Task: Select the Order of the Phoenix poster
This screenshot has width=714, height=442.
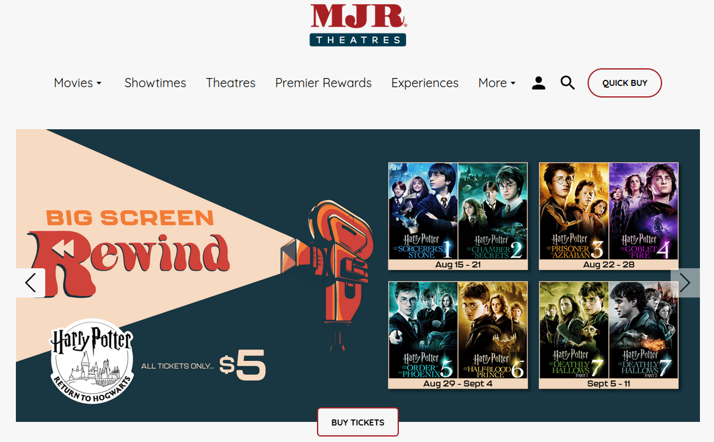Action: click(423, 330)
